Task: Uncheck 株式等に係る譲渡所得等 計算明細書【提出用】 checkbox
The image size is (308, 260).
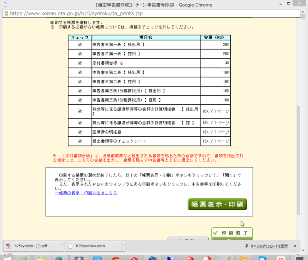Action: click(x=80, y=111)
